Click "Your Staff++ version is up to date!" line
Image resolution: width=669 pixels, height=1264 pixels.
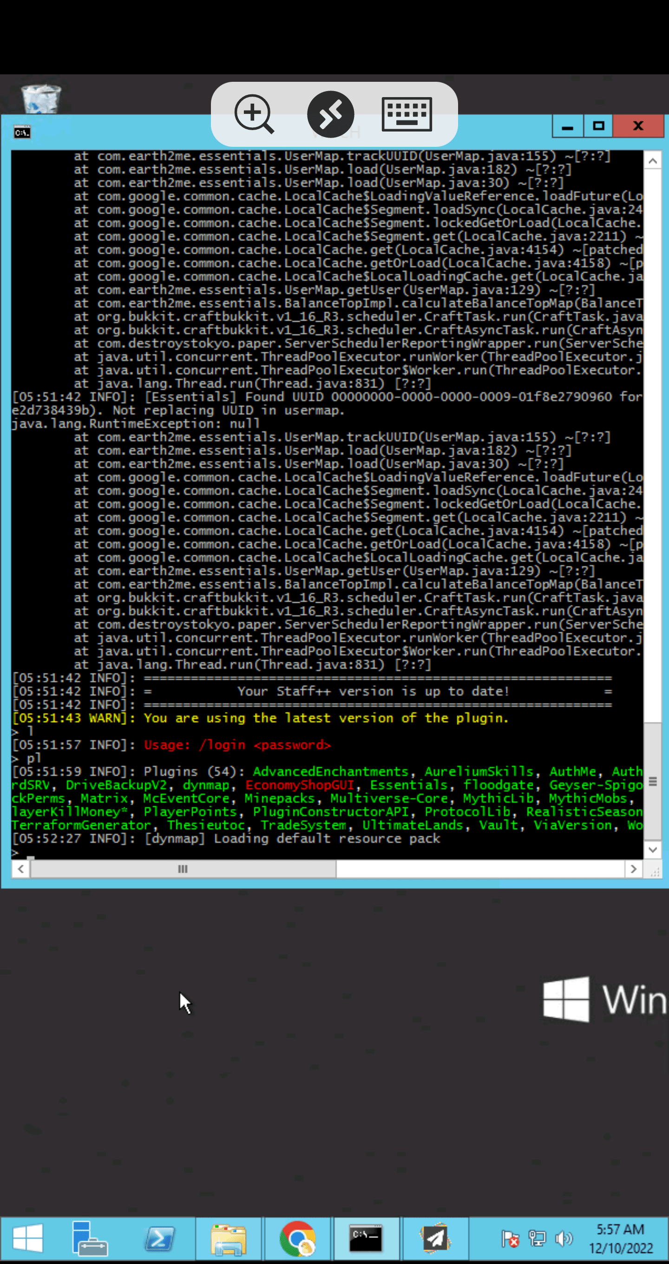pyautogui.click(x=373, y=691)
